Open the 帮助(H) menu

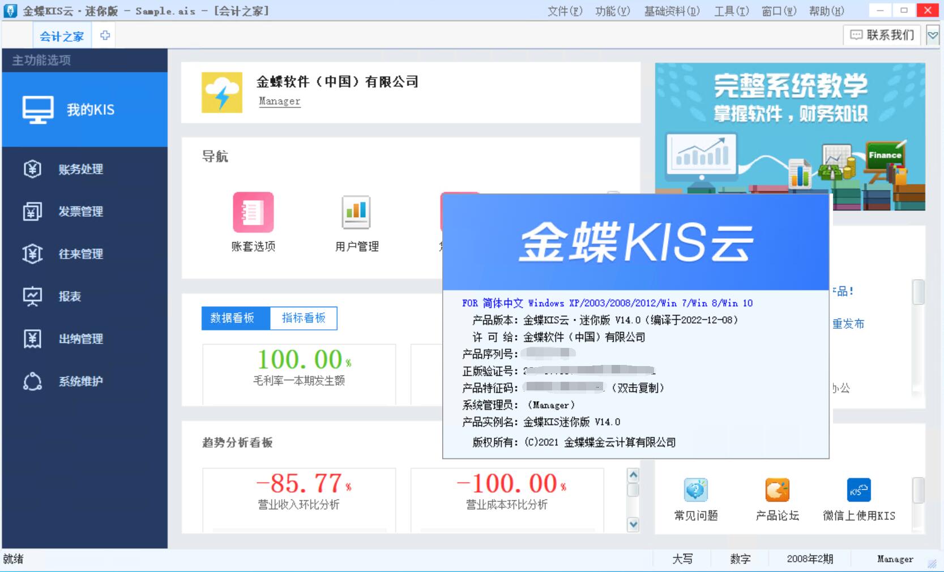point(827,11)
